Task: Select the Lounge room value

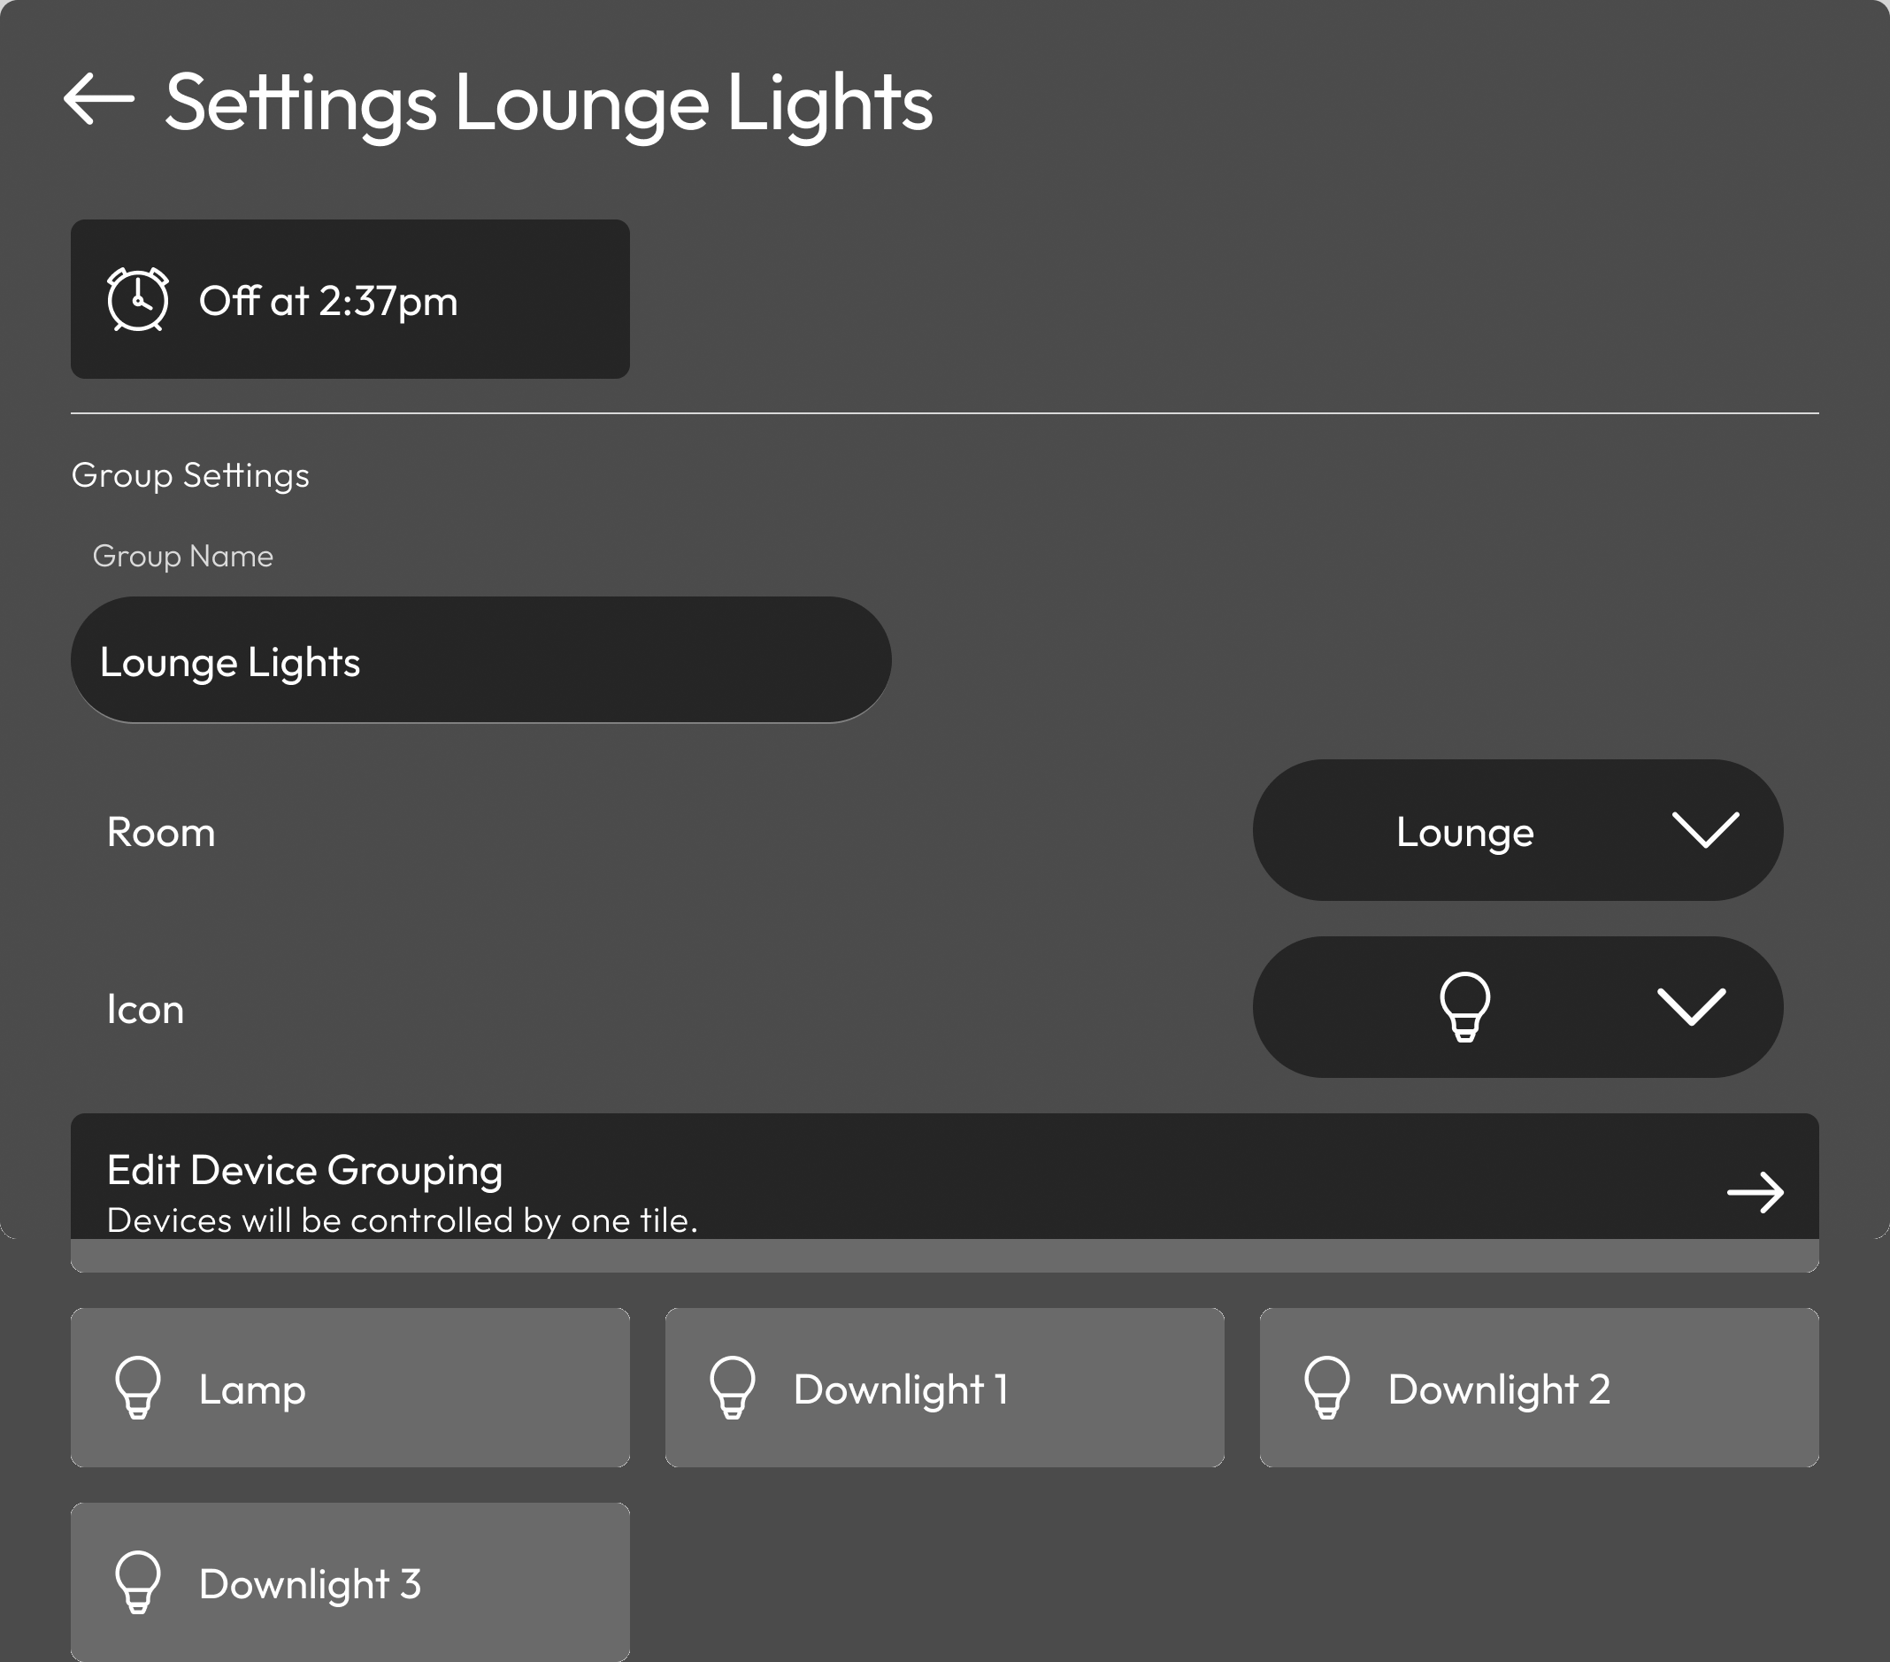Action: tap(1464, 833)
